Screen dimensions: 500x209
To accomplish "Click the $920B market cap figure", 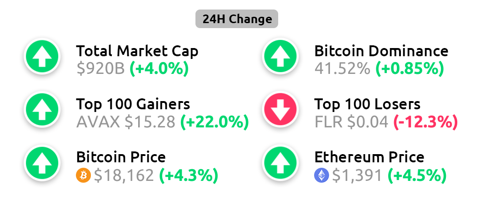I will tap(100, 69).
